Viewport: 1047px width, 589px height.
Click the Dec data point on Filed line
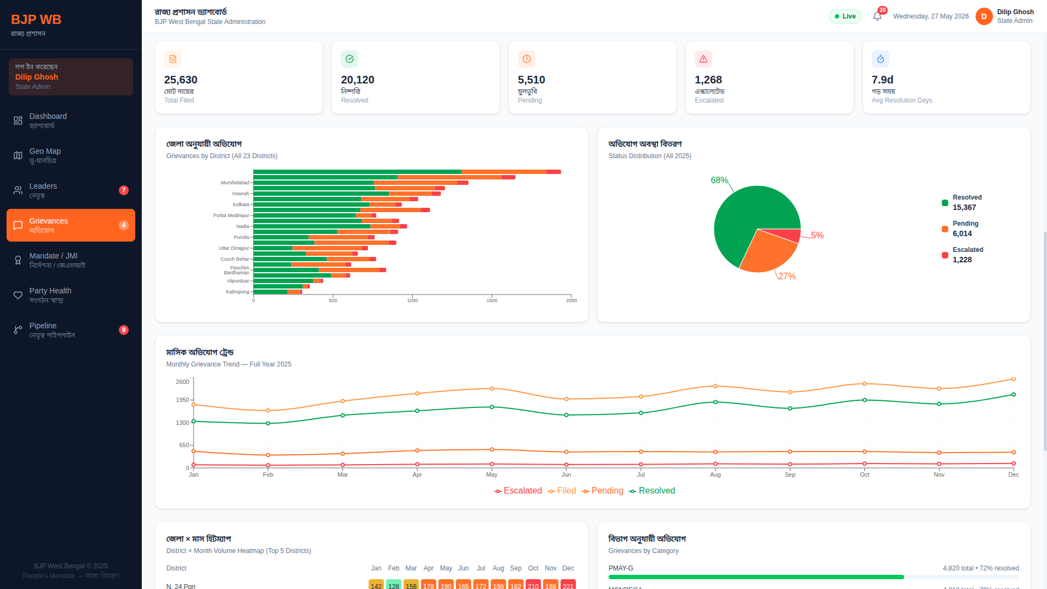click(x=1014, y=379)
